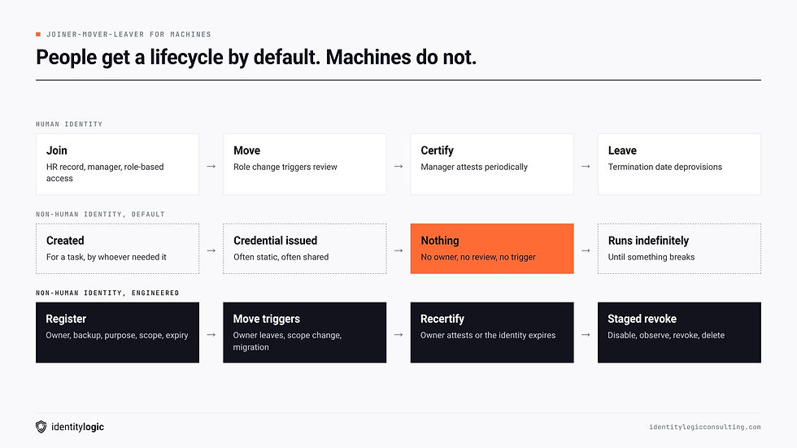Click the orange square beside JOINER-MOVER-LEAVER
The image size is (797, 448).
click(38, 34)
